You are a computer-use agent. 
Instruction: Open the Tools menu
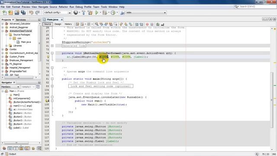[104, 7]
